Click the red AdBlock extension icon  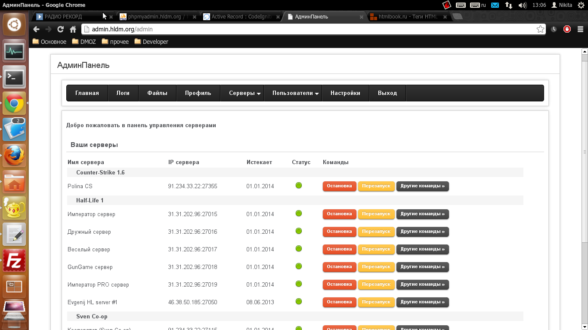pos(567,29)
